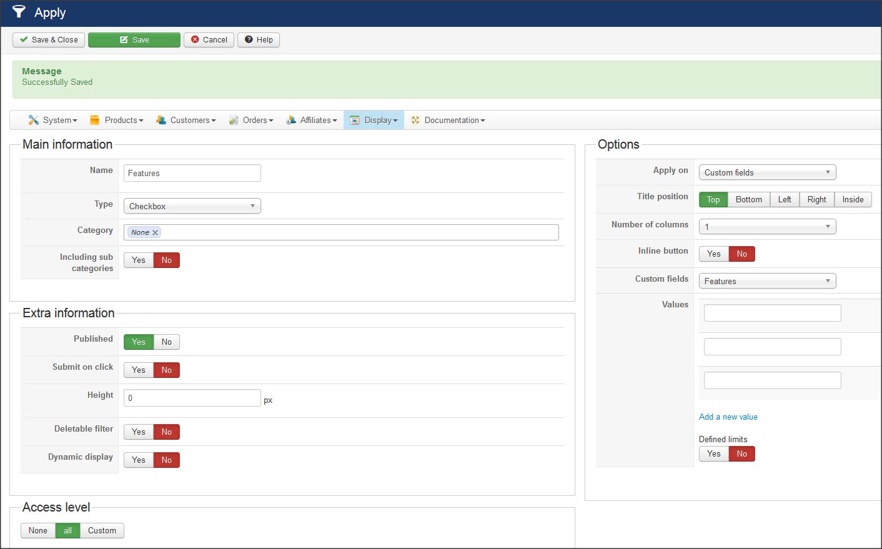Viewport: 882px width, 549px height.
Task: Click the red cancel icon
Action: point(195,39)
